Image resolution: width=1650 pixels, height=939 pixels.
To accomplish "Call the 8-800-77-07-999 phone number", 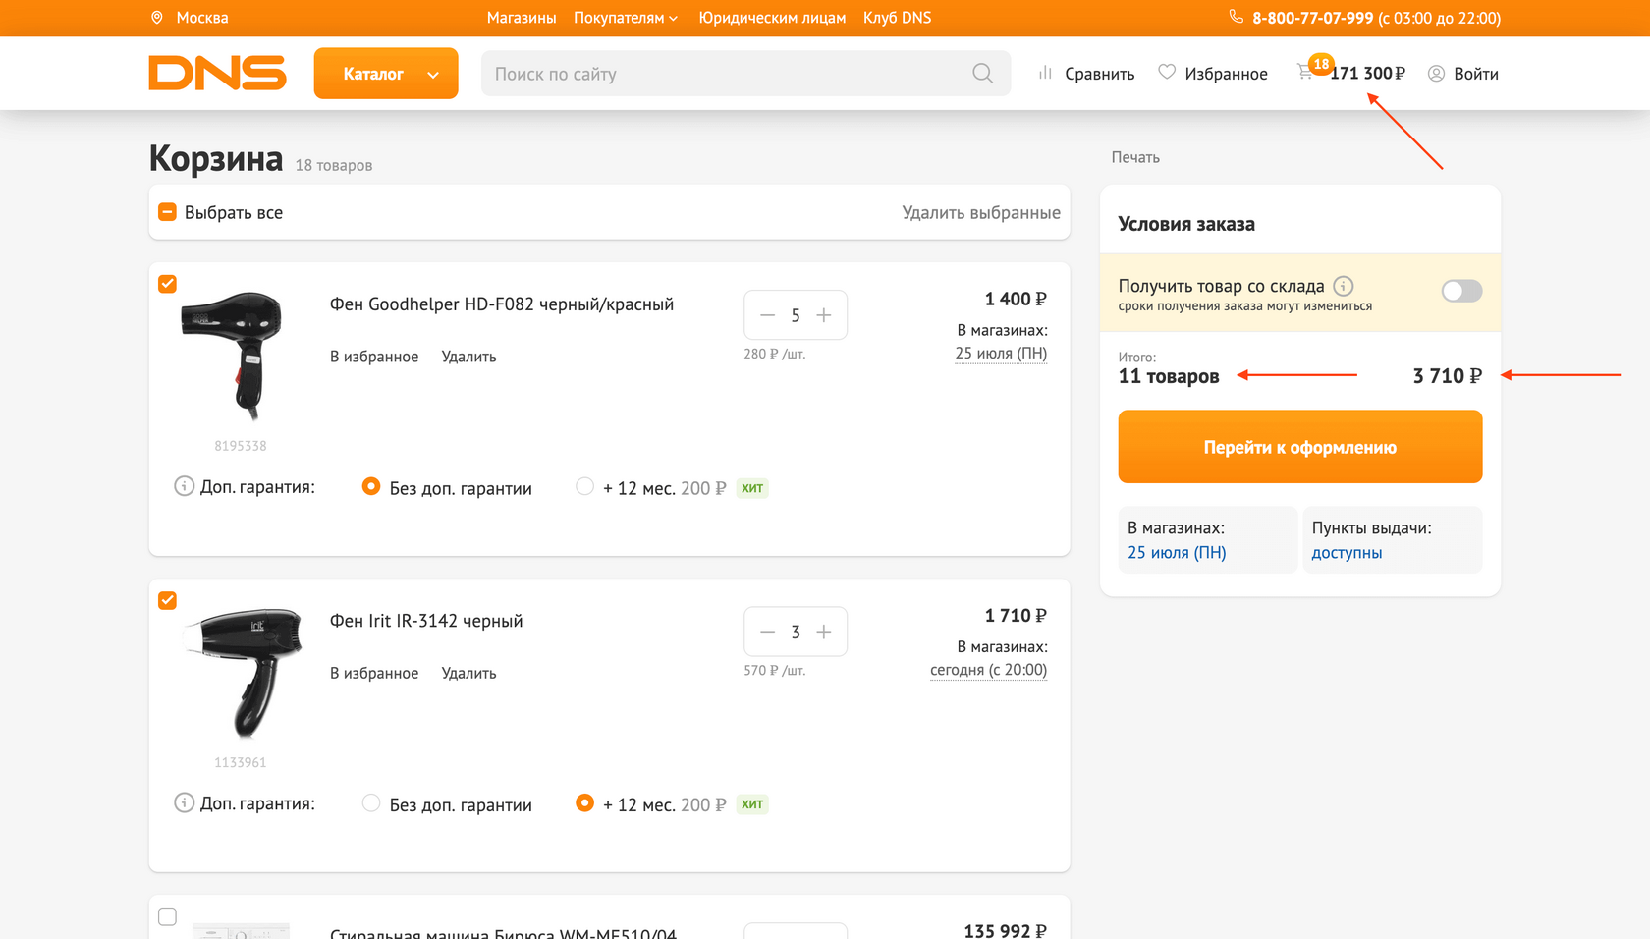I will pos(1312,18).
